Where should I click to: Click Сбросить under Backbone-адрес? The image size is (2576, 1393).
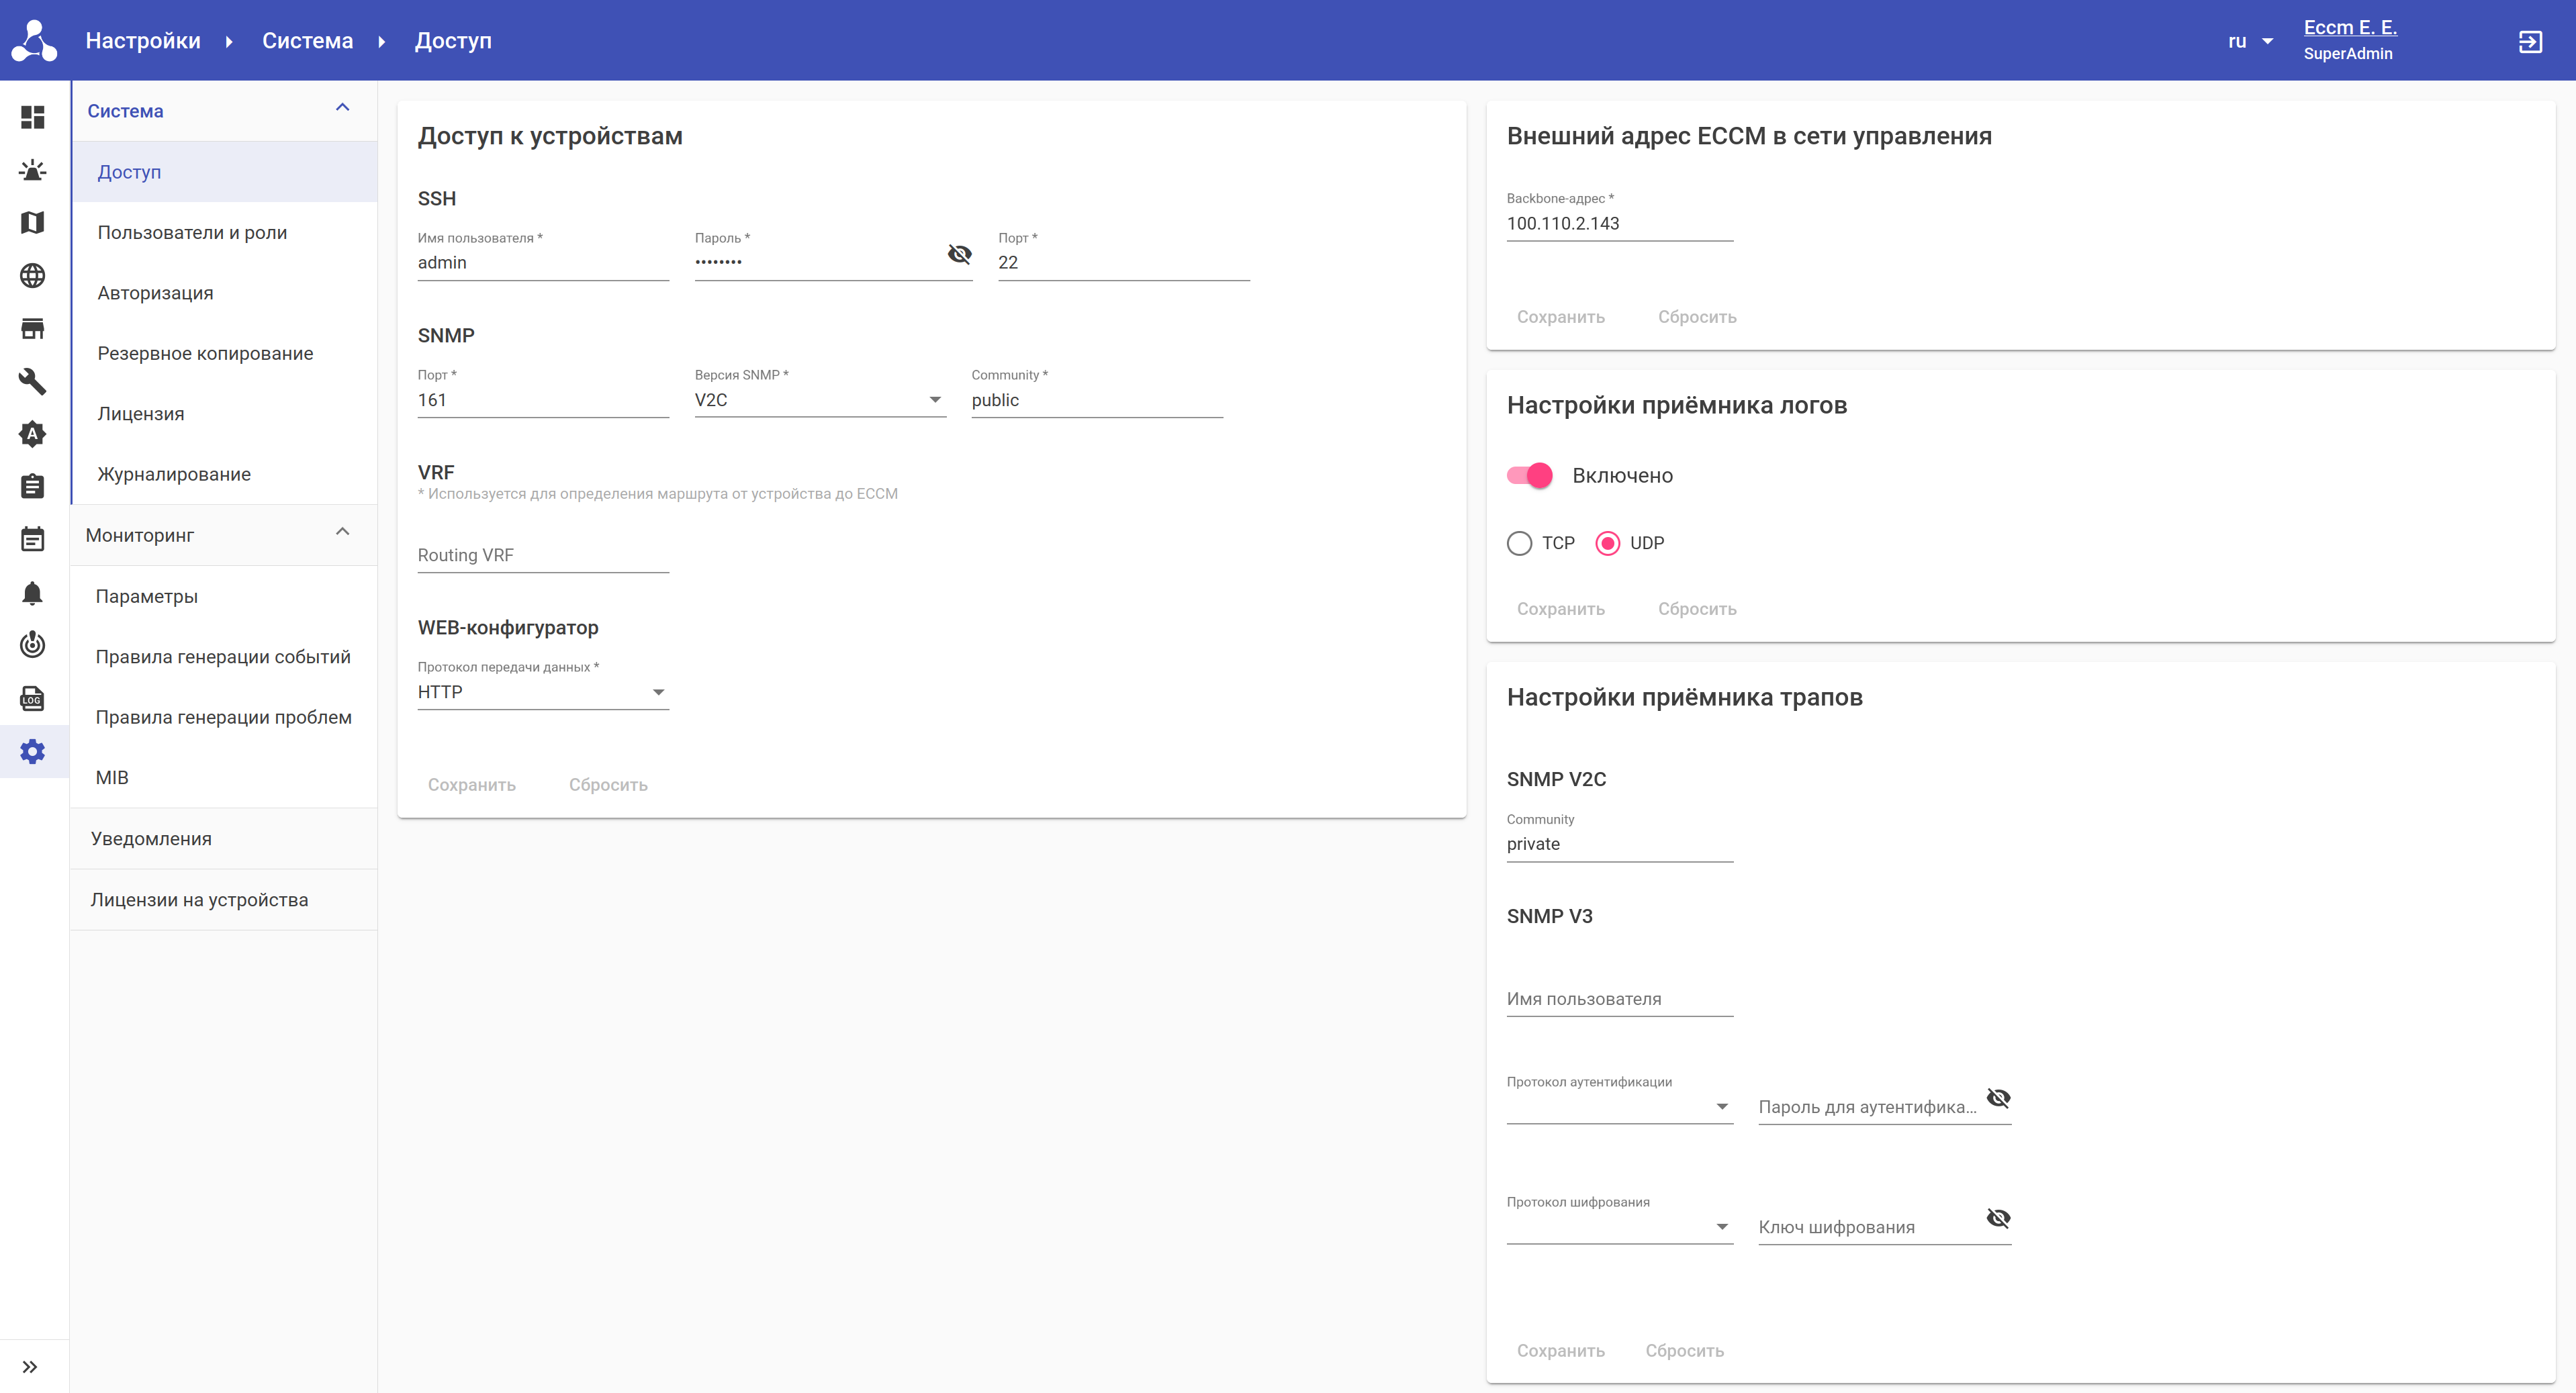pyautogui.click(x=1696, y=317)
